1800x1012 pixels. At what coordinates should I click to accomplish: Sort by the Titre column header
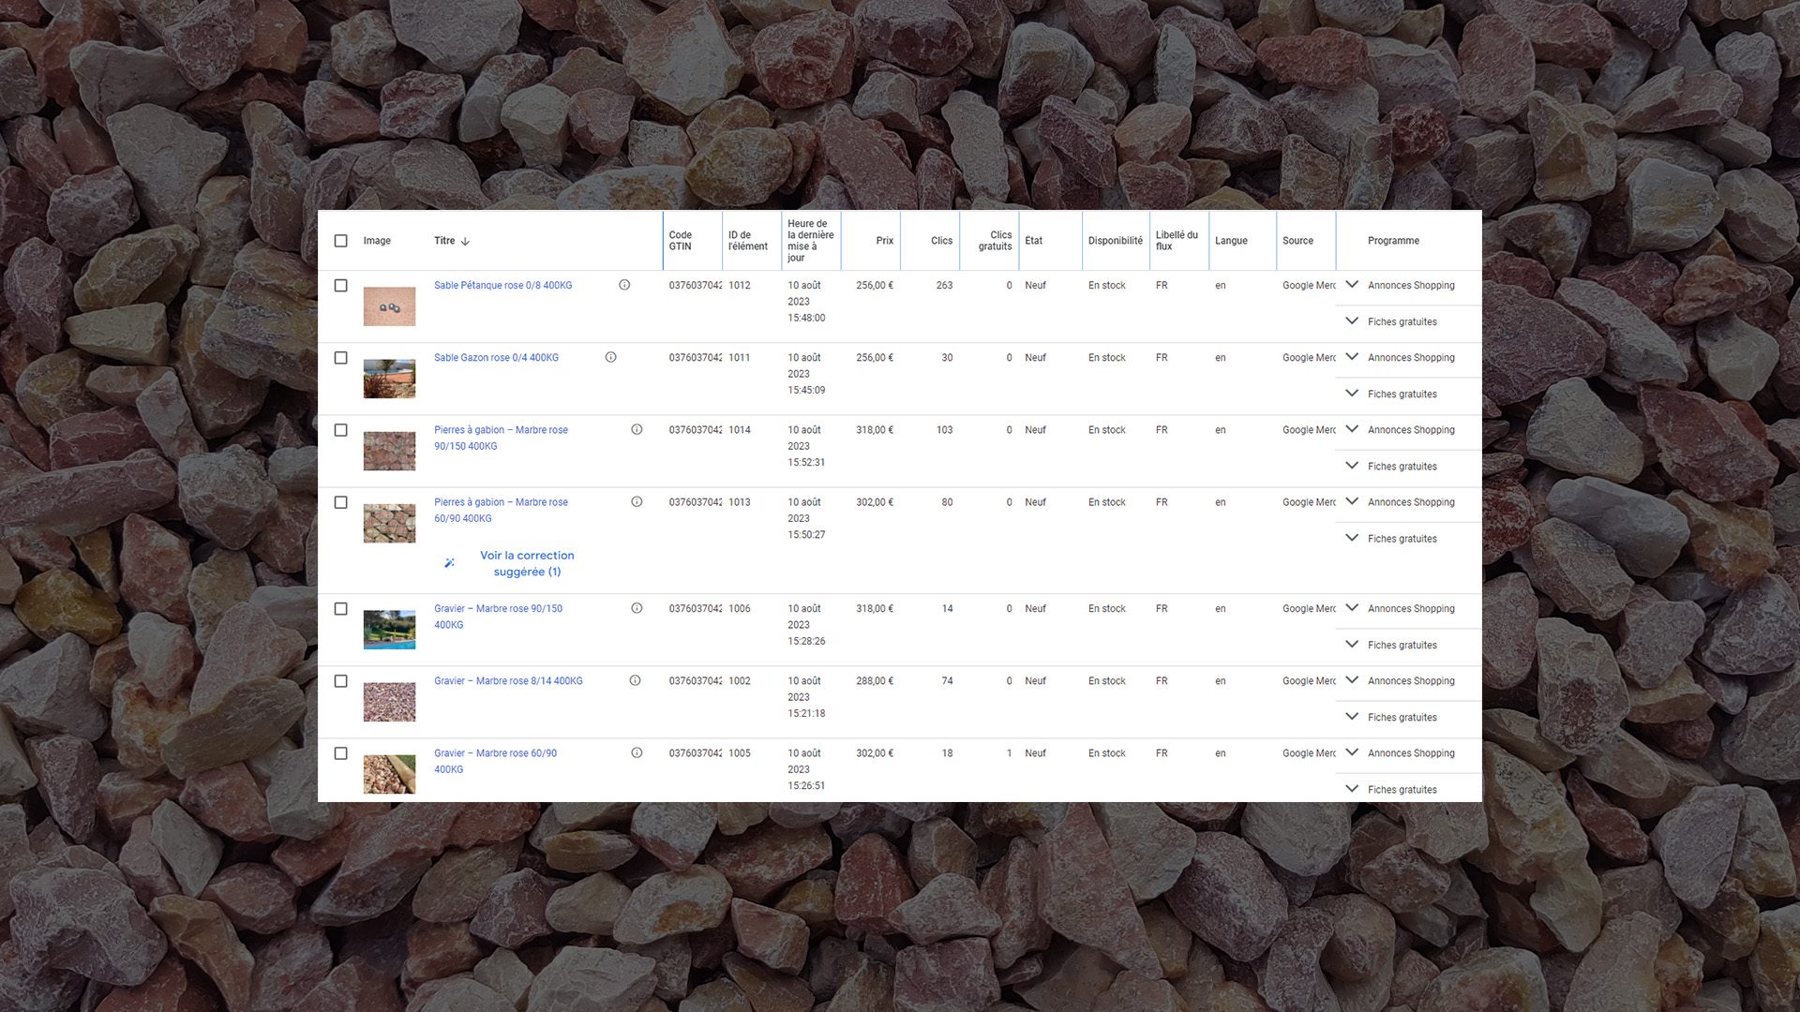point(444,241)
